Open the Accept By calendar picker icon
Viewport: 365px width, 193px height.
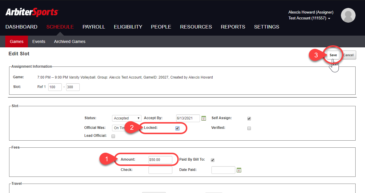pos(204,118)
